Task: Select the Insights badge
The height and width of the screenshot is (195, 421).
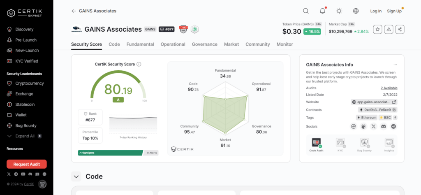Action: click(x=389, y=145)
